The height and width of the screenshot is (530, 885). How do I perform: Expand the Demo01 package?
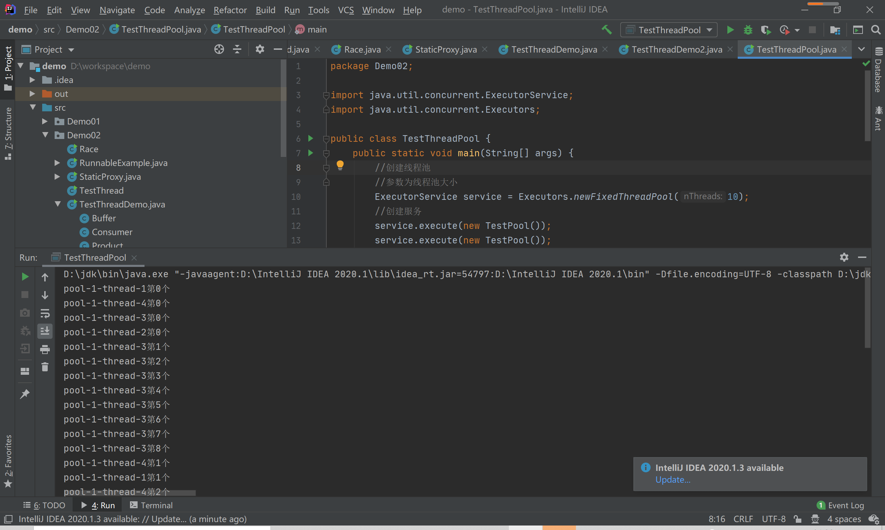45,121
